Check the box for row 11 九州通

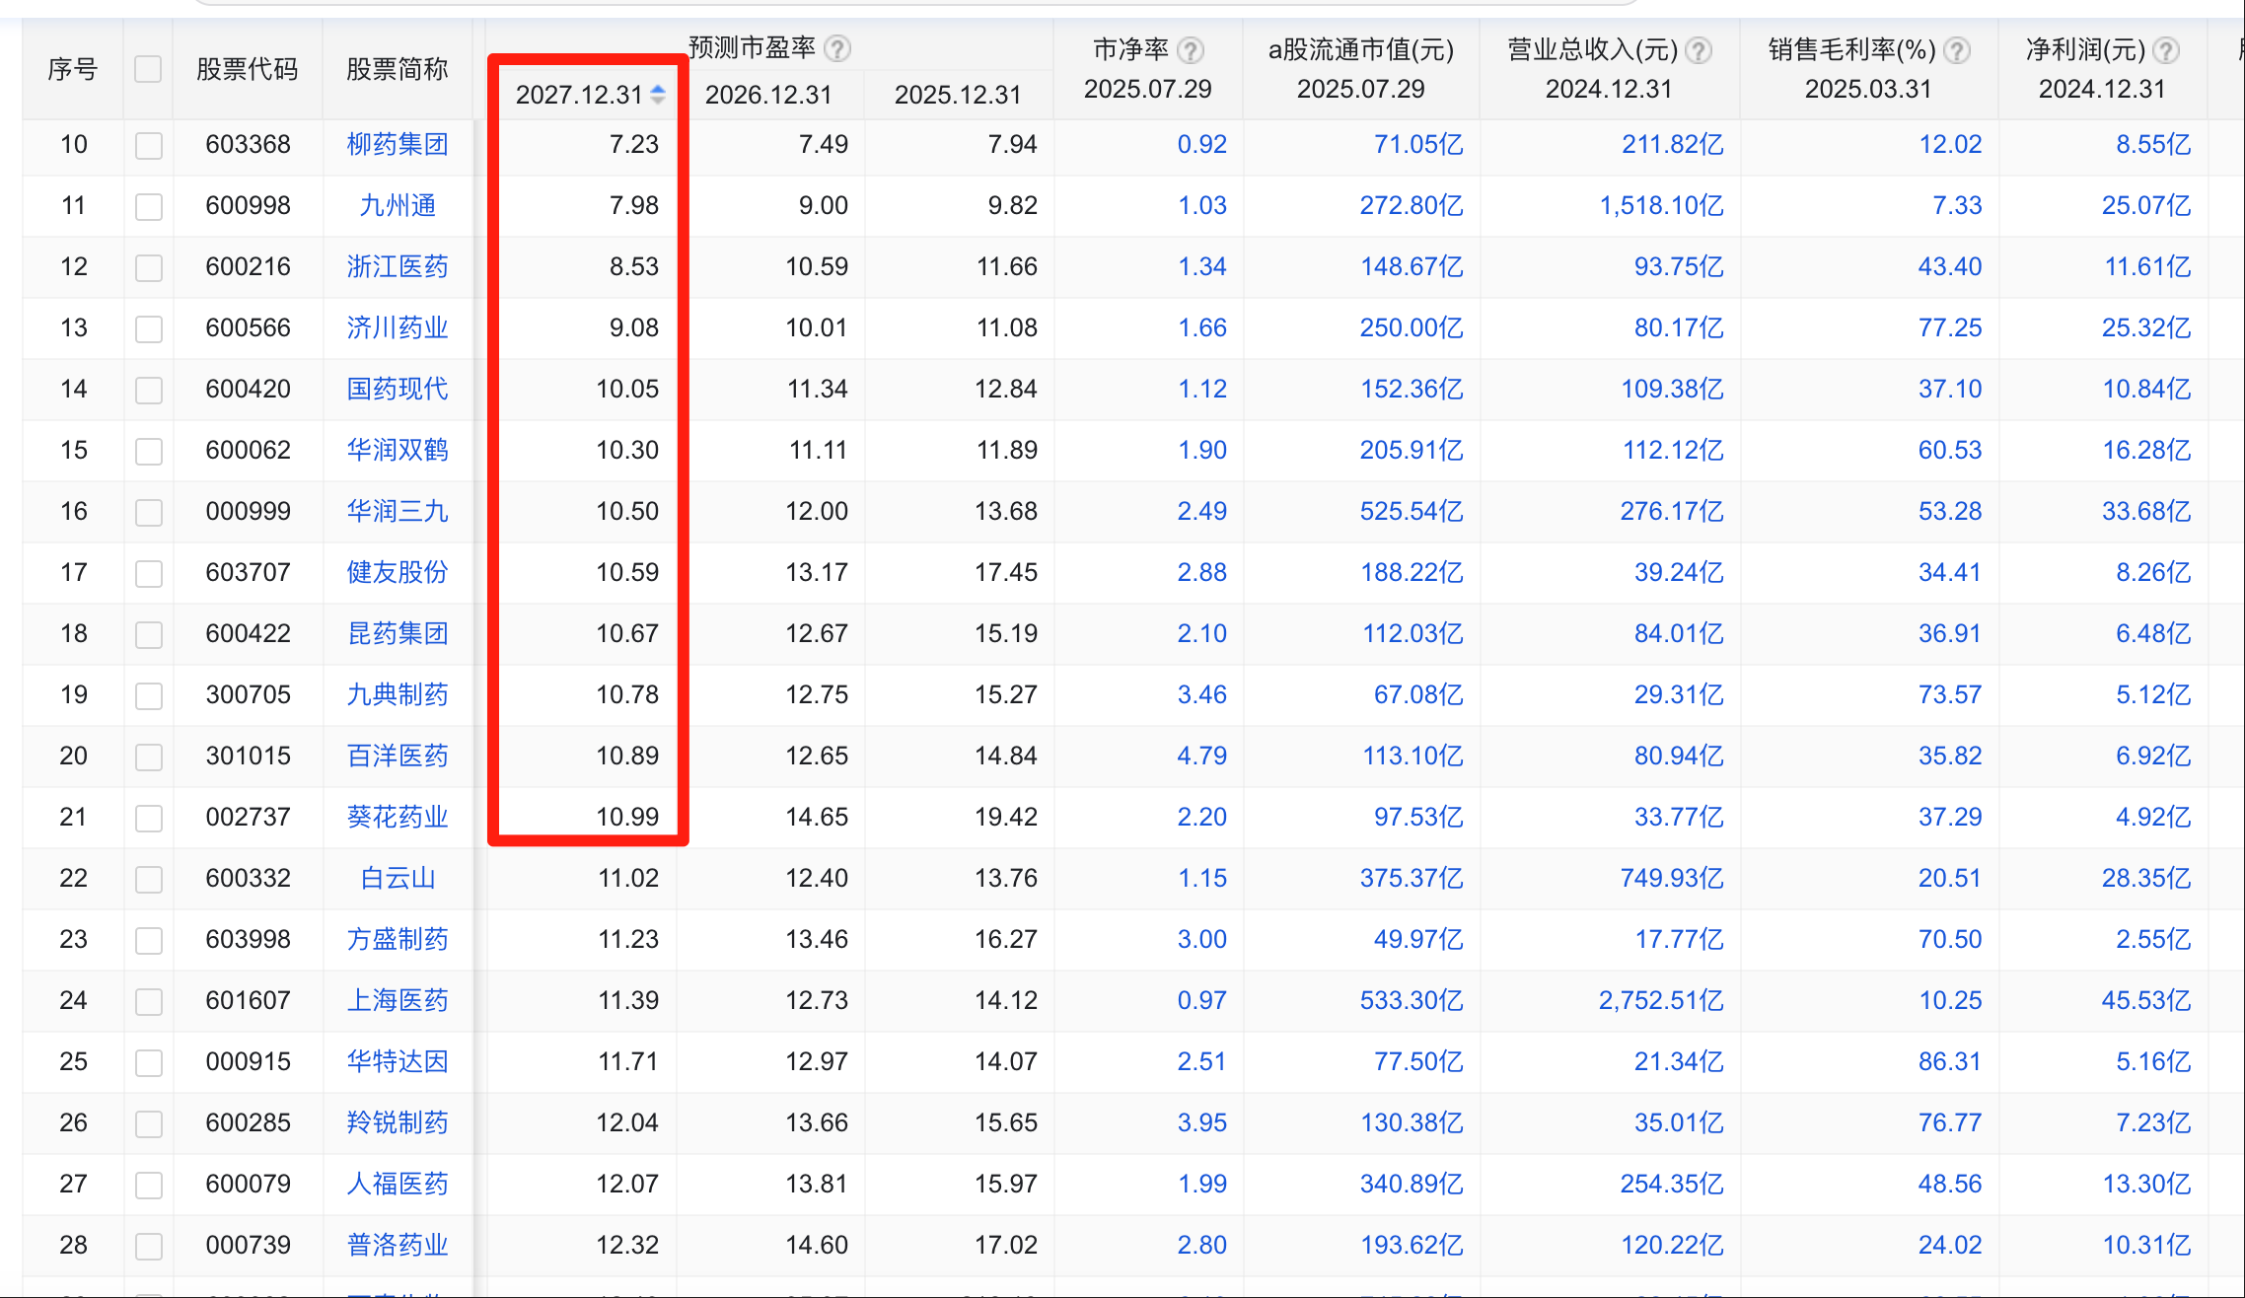pos(149,207)
